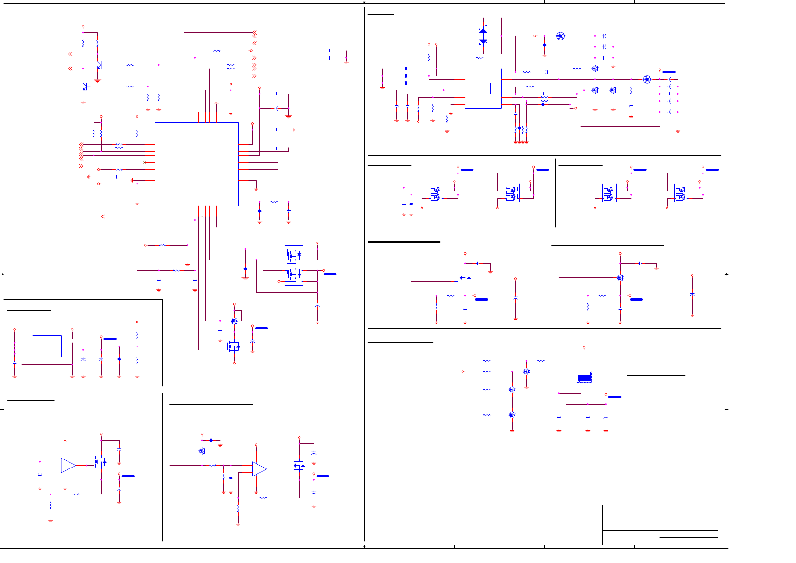
Task: Click the circular inductor symbol on the top power rail
Action: coord(560,36)
